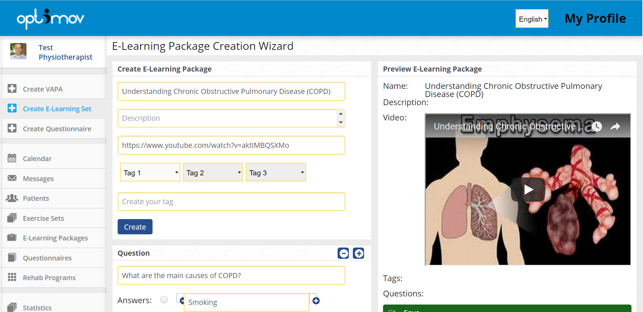Go to Questionnaires in sidebar
This screenshot has height=312, width=643.
[x=54, y=258]
